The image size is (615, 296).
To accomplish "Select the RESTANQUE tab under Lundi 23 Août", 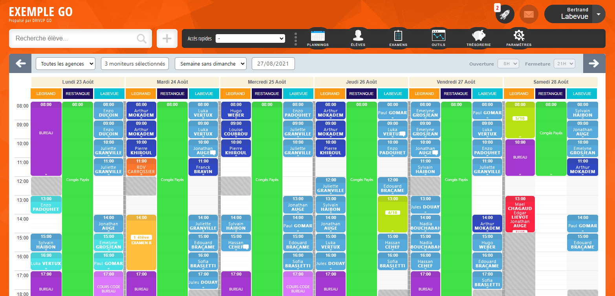I will point(77,93).
